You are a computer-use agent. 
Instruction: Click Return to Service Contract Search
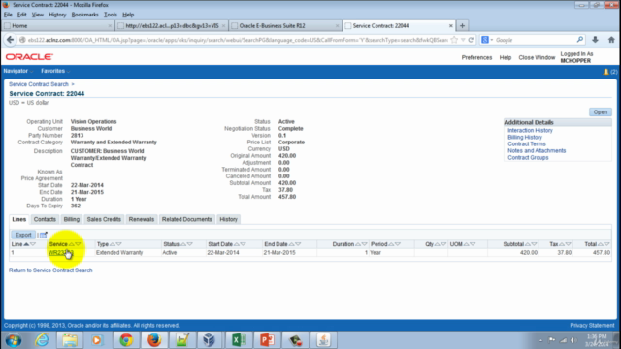(50, 270)
